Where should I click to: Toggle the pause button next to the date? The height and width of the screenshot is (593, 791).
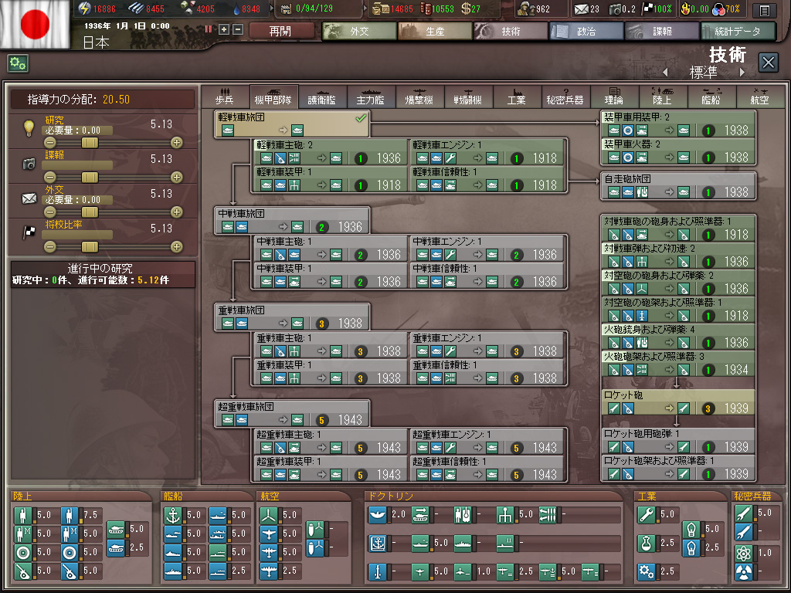tap(209, 29)
